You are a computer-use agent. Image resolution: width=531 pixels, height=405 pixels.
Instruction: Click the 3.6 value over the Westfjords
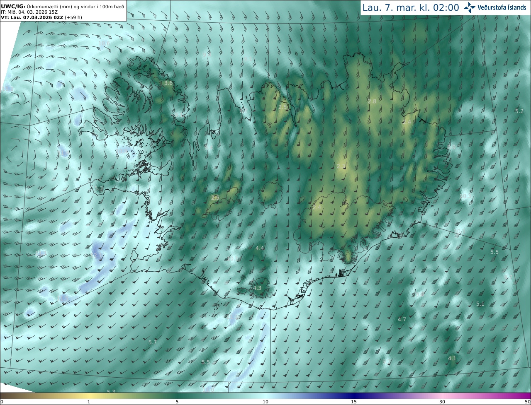(x=168, y=83)
